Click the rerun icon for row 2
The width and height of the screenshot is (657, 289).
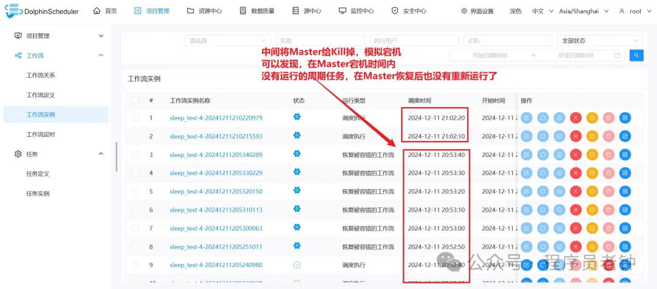point(543,136)
